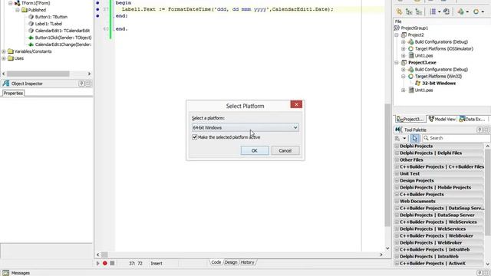
Task: Select the 32-bit Windows platform entry
Action: pos(439,84)
